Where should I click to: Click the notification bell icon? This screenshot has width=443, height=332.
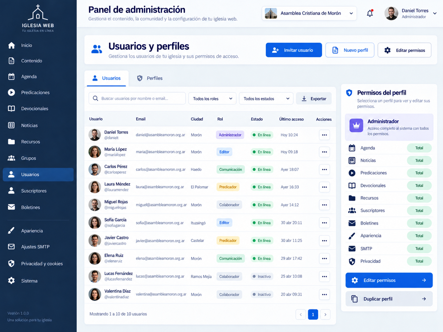370,13
